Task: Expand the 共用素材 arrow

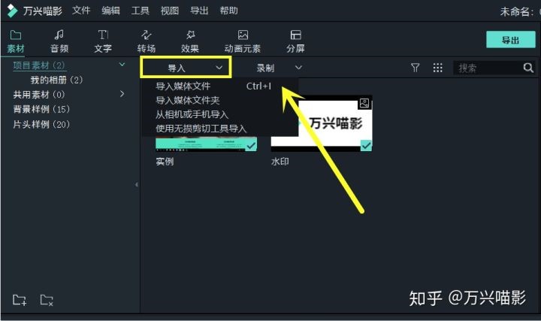Action: [122, 94]
